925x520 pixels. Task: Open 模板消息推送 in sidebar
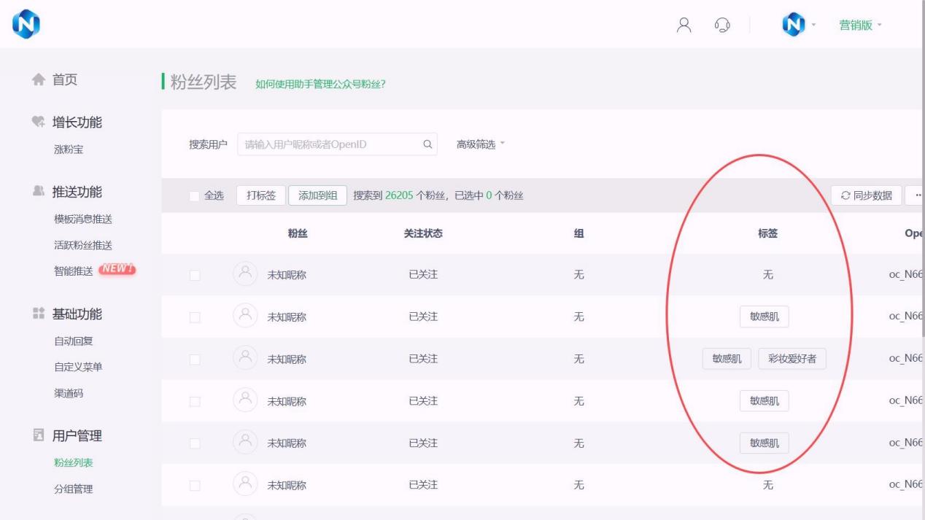[x=83, y=219]
